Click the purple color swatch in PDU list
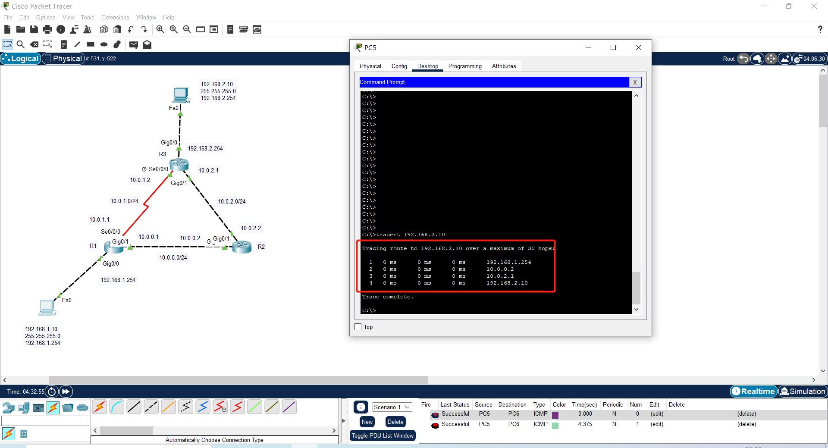The height and width of the screenshot is (448, 828). 555,415
